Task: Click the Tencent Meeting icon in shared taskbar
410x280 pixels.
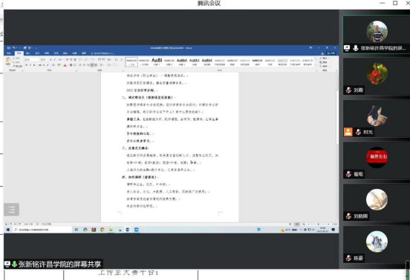Action: click(137, 230)
